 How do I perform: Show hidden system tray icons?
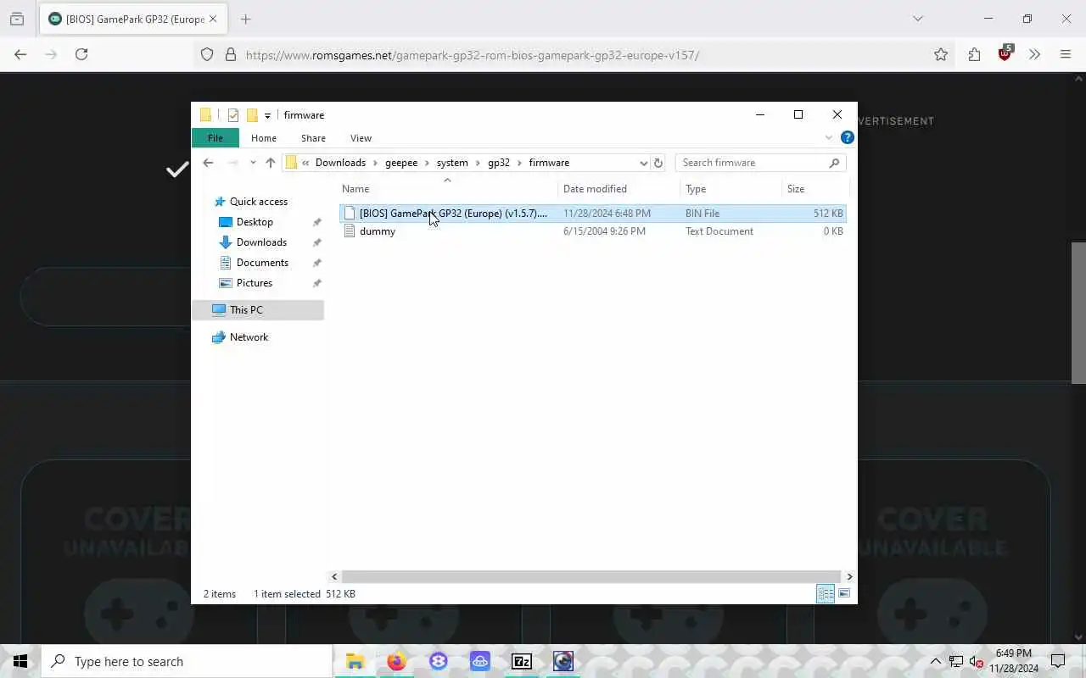(x=936, y=661)
